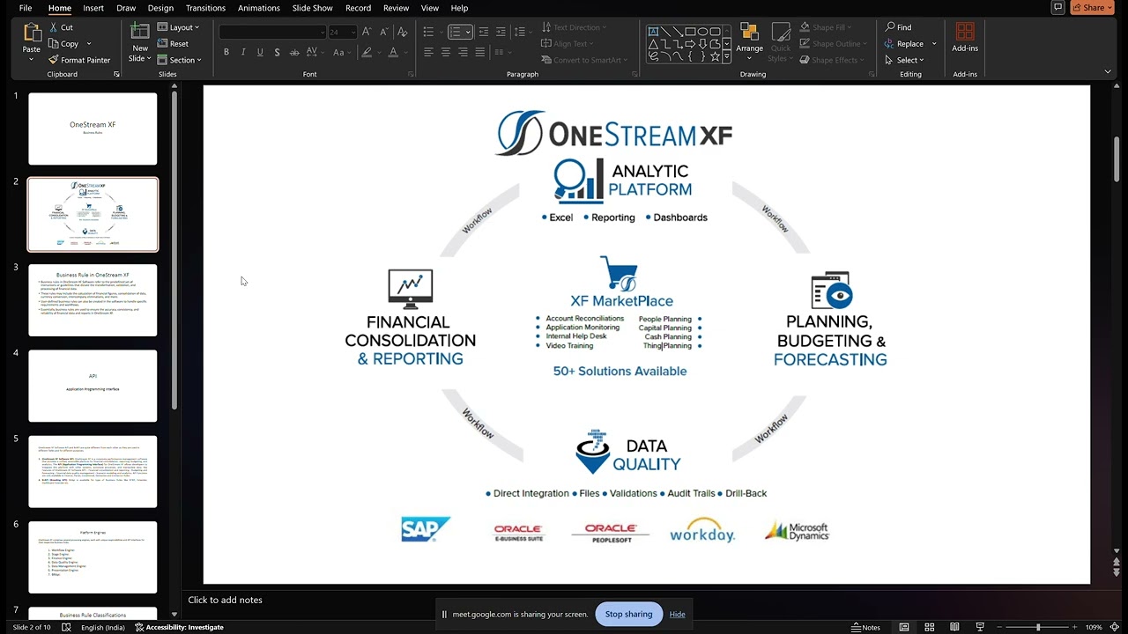Switch to Slide Sorter view

pyautogui.click(x=929, y=627)
